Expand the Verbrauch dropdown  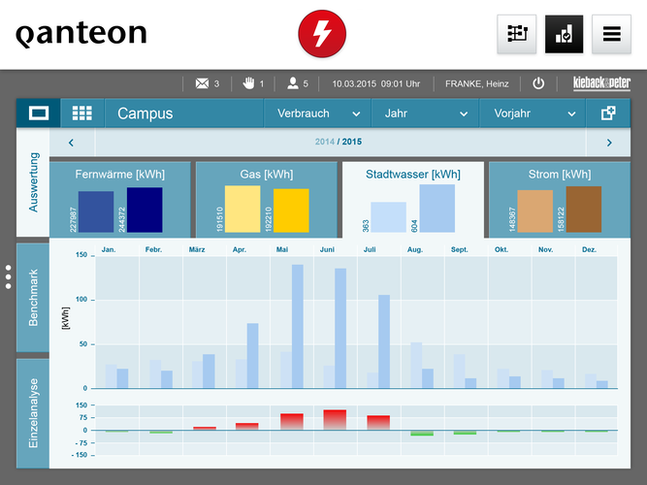(317, 113)
